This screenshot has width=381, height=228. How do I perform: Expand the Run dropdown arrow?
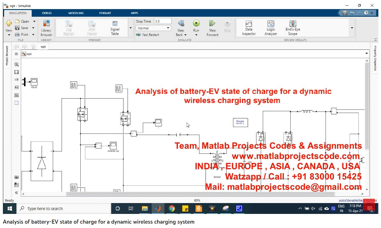point(196,35)
